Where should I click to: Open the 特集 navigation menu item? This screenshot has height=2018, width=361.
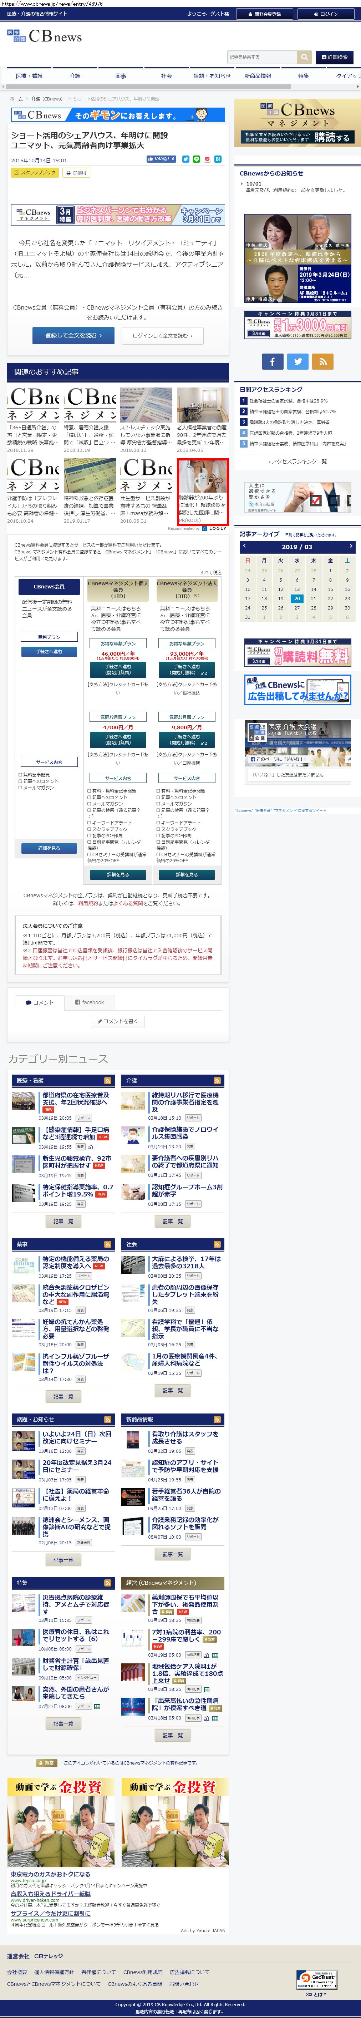coord(303,76)
